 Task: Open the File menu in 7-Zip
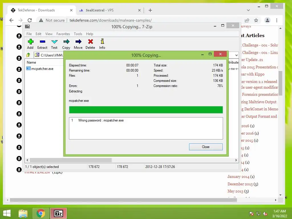(x=29, y=34)
